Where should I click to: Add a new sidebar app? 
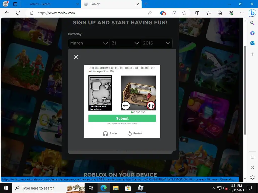tap(252, 54)
